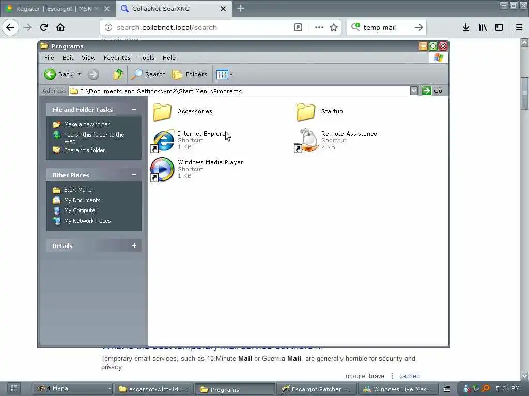
Task: Bookmark this page with star icon
Action: coord(334,27)
